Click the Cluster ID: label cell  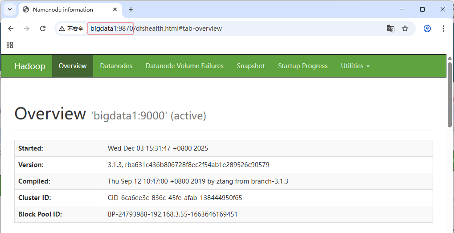coord(59,198)
